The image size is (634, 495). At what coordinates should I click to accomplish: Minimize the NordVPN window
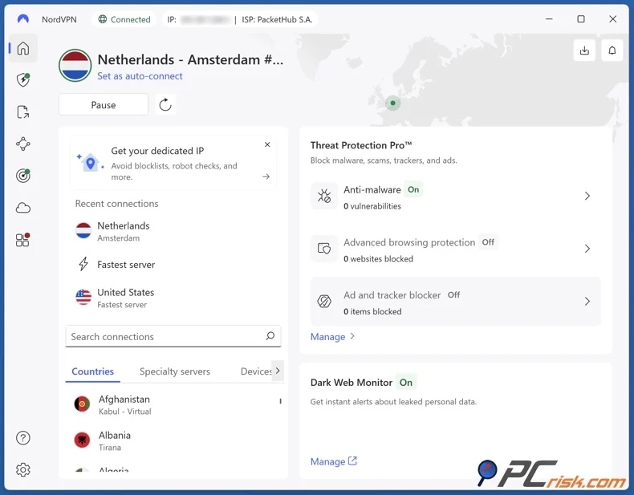[x=549, y=19]
